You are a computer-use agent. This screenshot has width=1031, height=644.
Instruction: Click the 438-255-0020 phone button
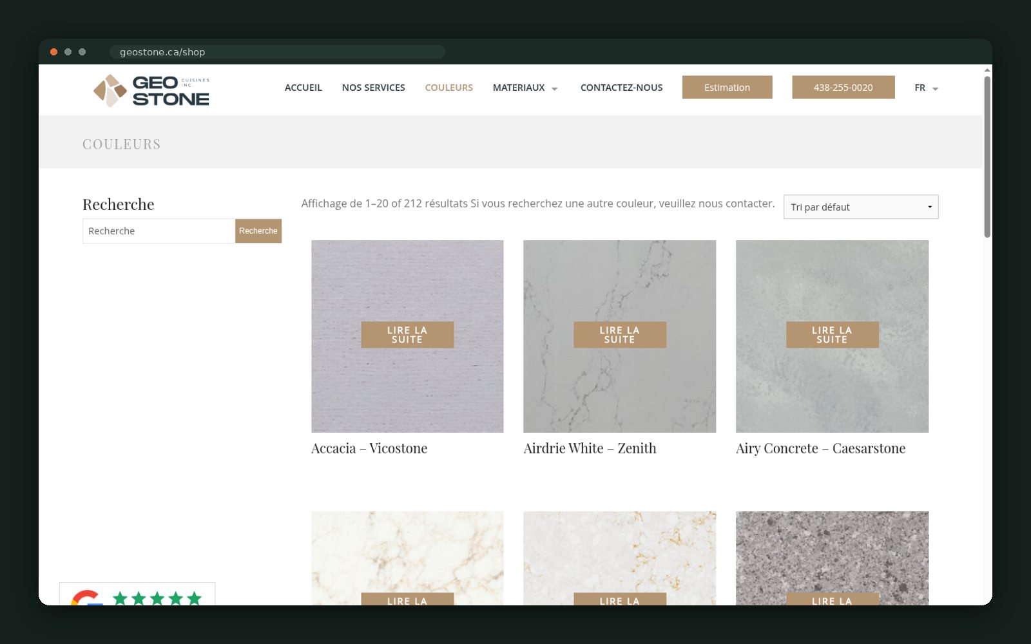coord(843,88)
